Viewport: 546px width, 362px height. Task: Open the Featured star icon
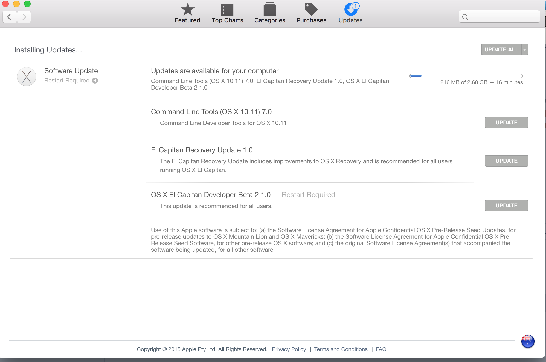coord(188,10)
